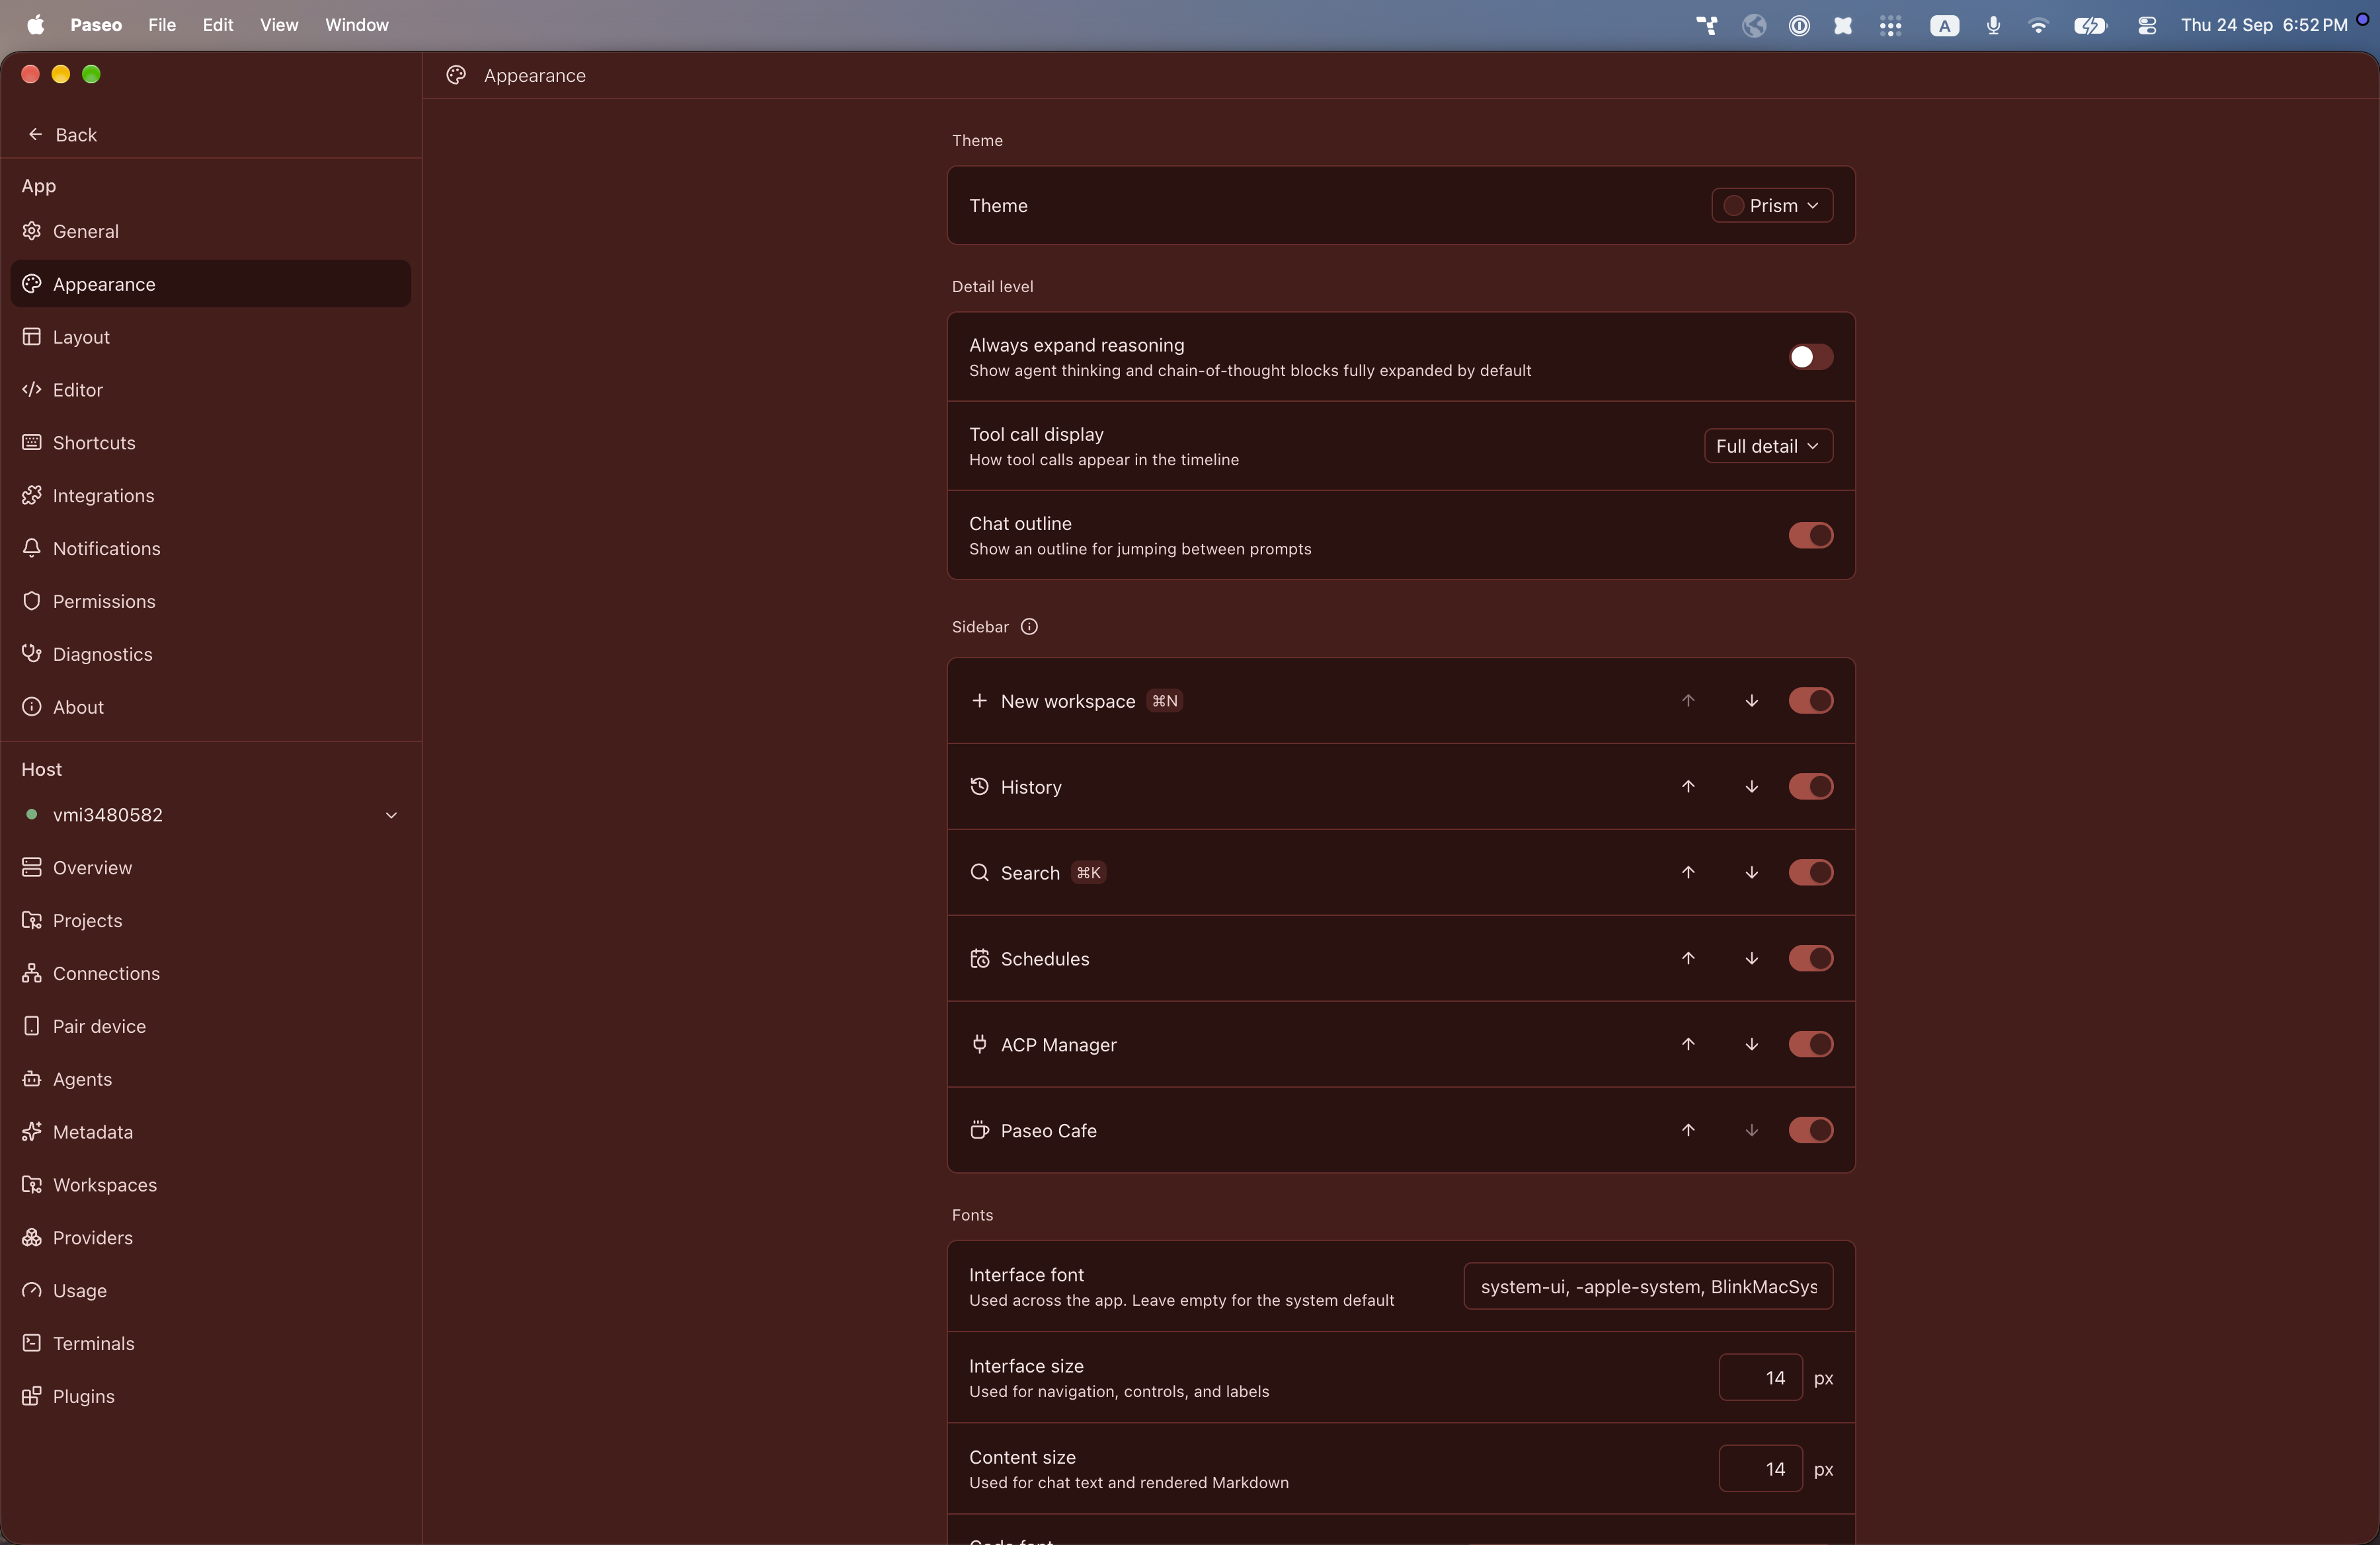Move Paseo Cafe up with its arrow
Image resolution: width=2380 pixels, height=1545 pixels.
coord(1688,1130)
